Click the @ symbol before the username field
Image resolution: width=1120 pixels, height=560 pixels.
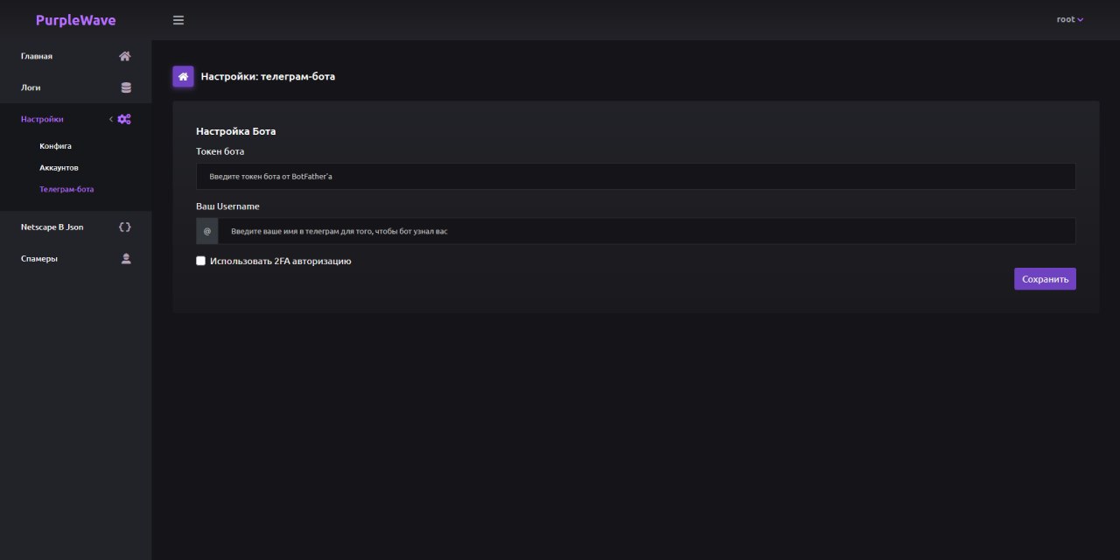[x=207, y=231]
